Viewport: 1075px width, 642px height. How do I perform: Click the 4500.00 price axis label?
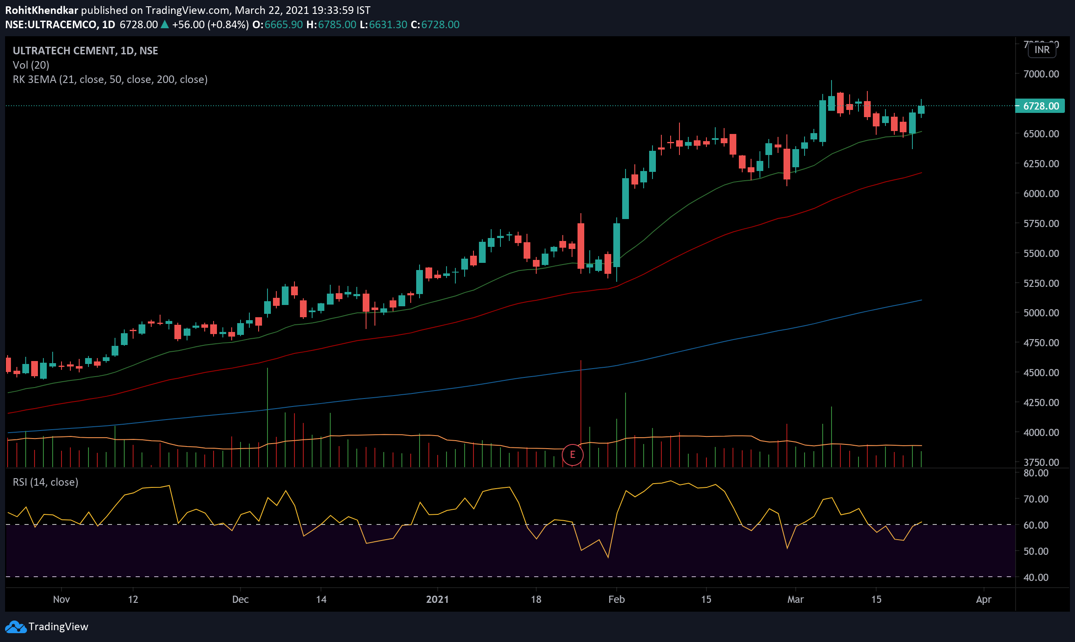pos(1041,372)
